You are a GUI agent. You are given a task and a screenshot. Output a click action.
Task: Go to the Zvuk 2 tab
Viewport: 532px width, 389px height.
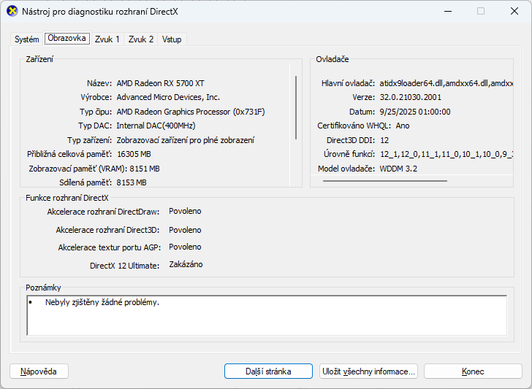pos(141,39)
